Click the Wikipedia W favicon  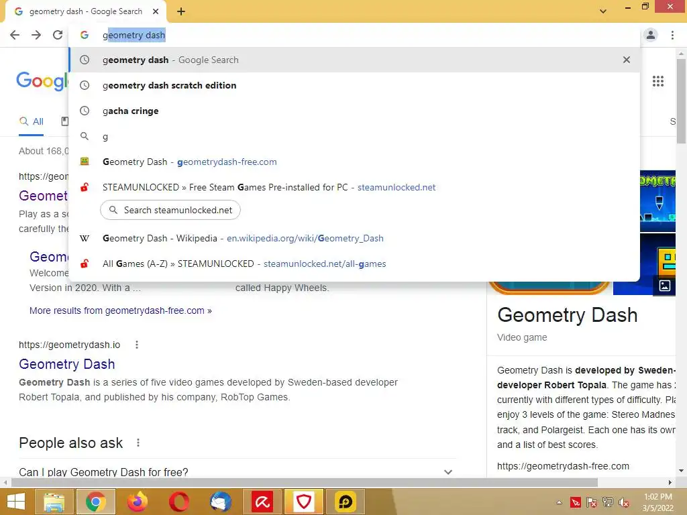tap(85, 238)
